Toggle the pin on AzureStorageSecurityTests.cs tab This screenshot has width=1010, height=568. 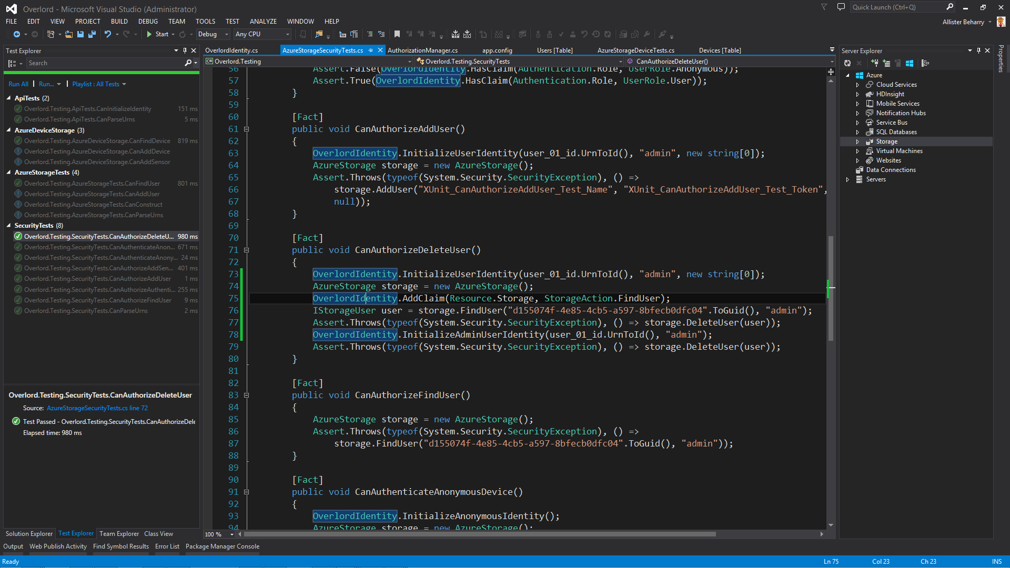pos(371,50)
